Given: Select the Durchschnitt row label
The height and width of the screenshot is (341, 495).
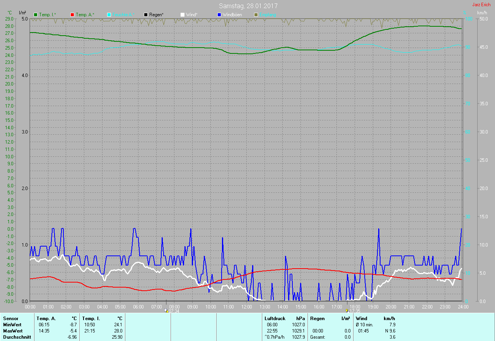Looking at the screenshot, I should [17, 337].
